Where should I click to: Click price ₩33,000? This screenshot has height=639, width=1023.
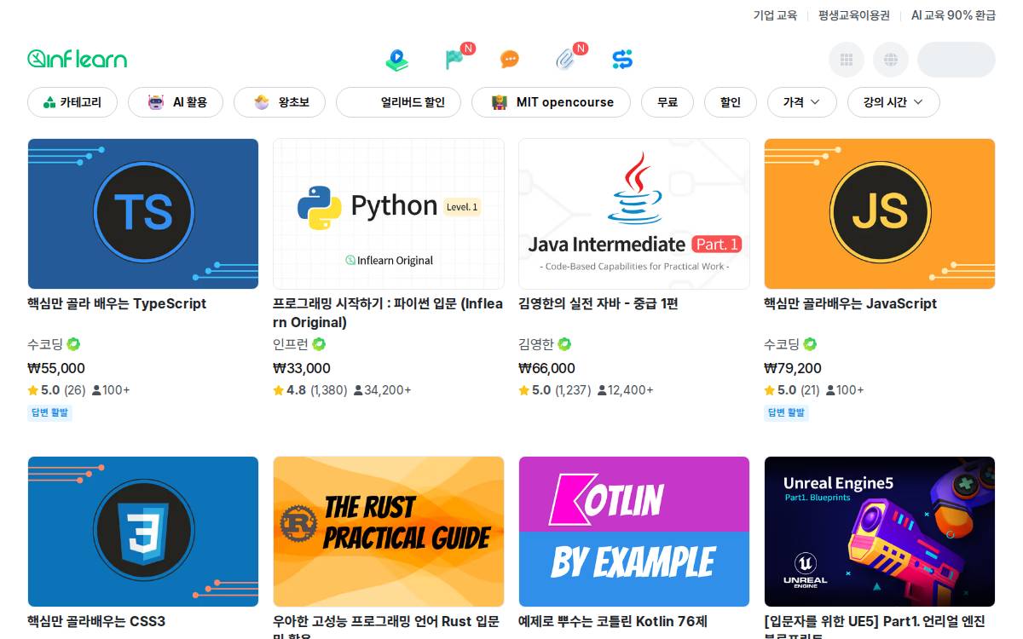tap(302, 368)
